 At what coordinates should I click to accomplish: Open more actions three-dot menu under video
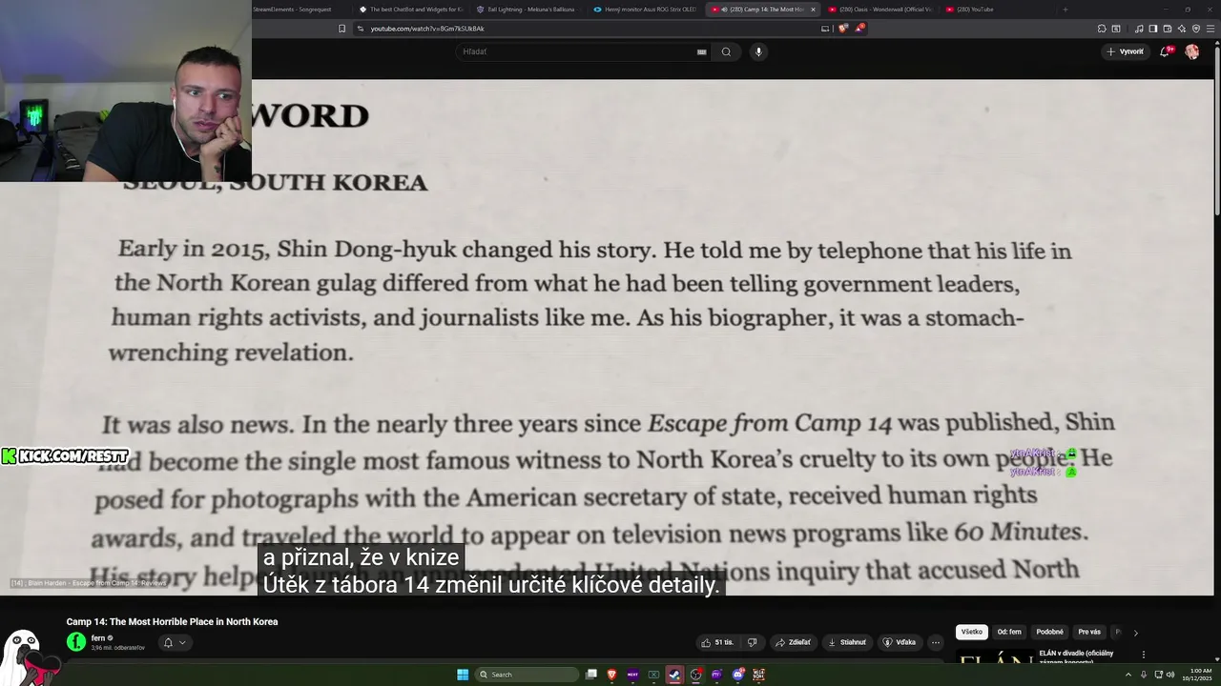coord(936,642)
